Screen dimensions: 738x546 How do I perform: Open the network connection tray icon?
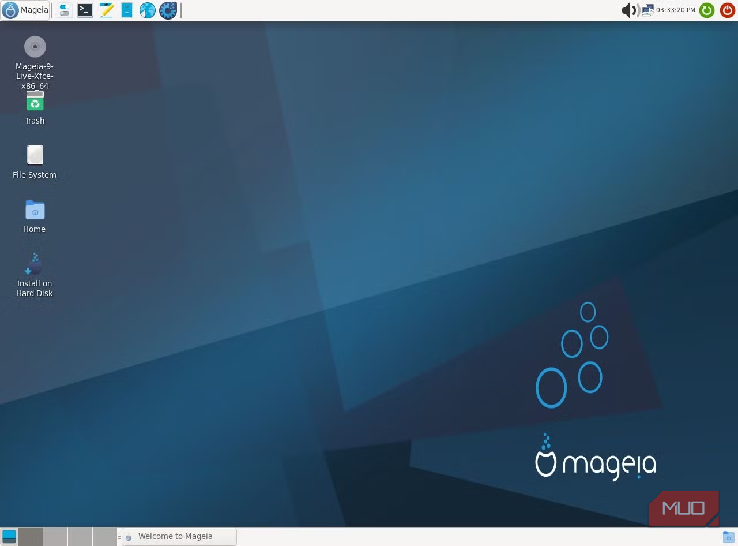pyautogui.click(x=647, y=10)
